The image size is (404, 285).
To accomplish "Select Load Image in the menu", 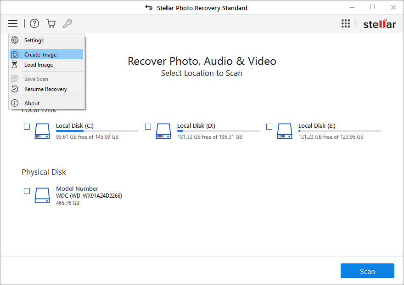I will point(39,65).
